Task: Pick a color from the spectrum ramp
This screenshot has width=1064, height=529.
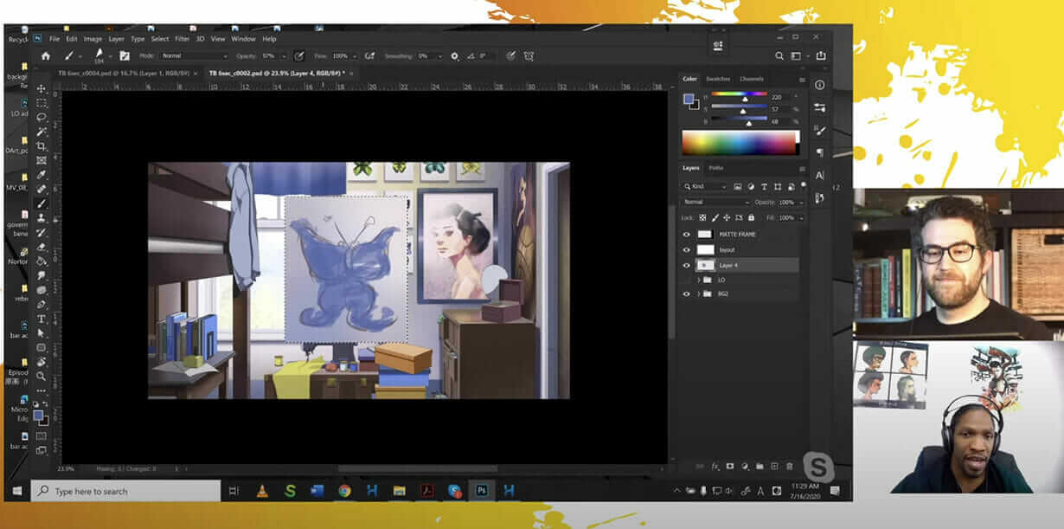Action: coord(740,143)
